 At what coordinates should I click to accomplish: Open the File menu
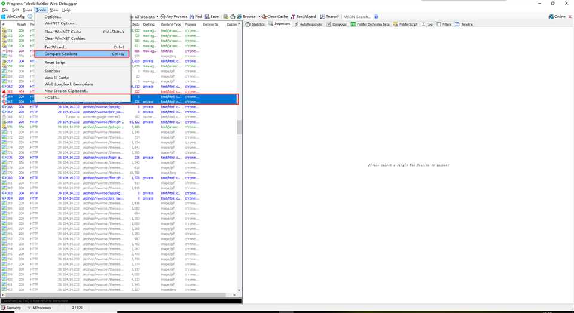[x=5, y=10]
